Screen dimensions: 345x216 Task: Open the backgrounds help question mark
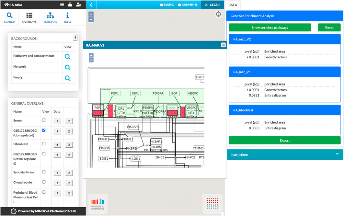tap(75, 38)
